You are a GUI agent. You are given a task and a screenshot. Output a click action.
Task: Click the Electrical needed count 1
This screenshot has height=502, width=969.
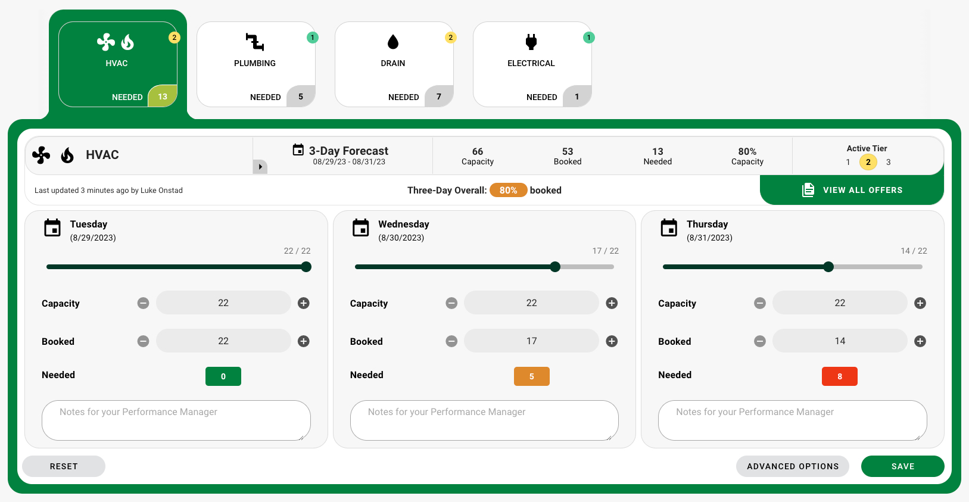tap(577, 96)
